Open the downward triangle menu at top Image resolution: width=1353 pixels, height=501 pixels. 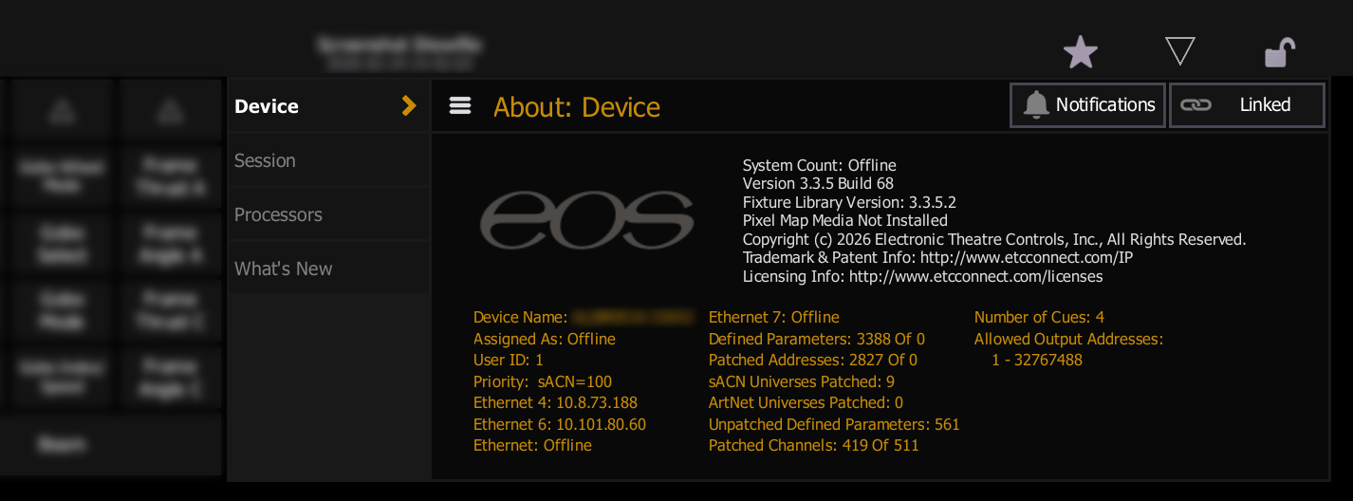coord(1179,51)
